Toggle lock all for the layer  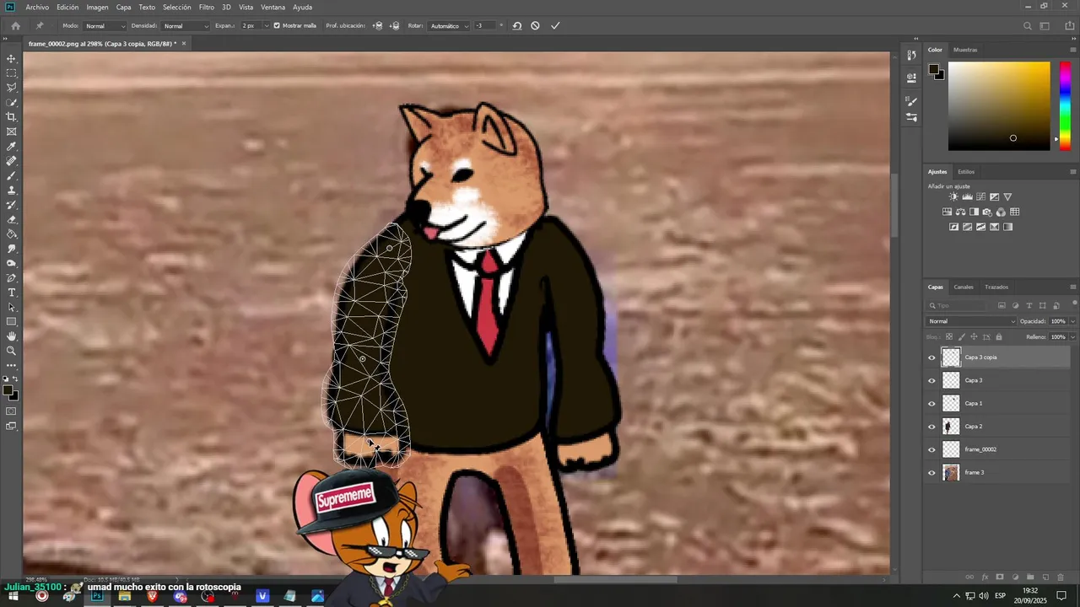click(x=999, y=336)
